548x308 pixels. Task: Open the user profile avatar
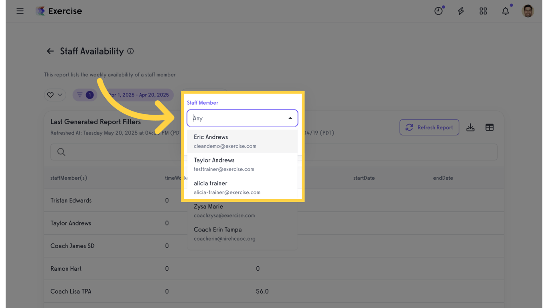point(528,11)
